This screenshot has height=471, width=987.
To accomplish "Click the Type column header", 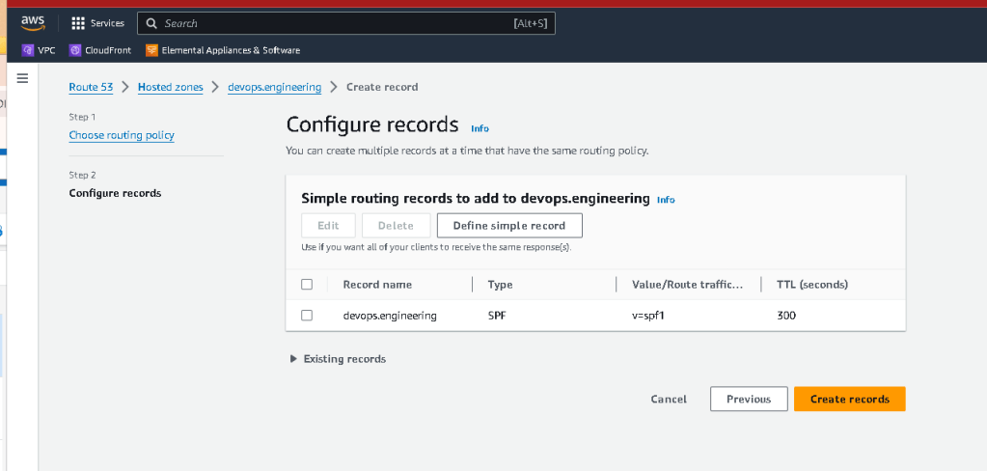I will [x=500, y=285].
